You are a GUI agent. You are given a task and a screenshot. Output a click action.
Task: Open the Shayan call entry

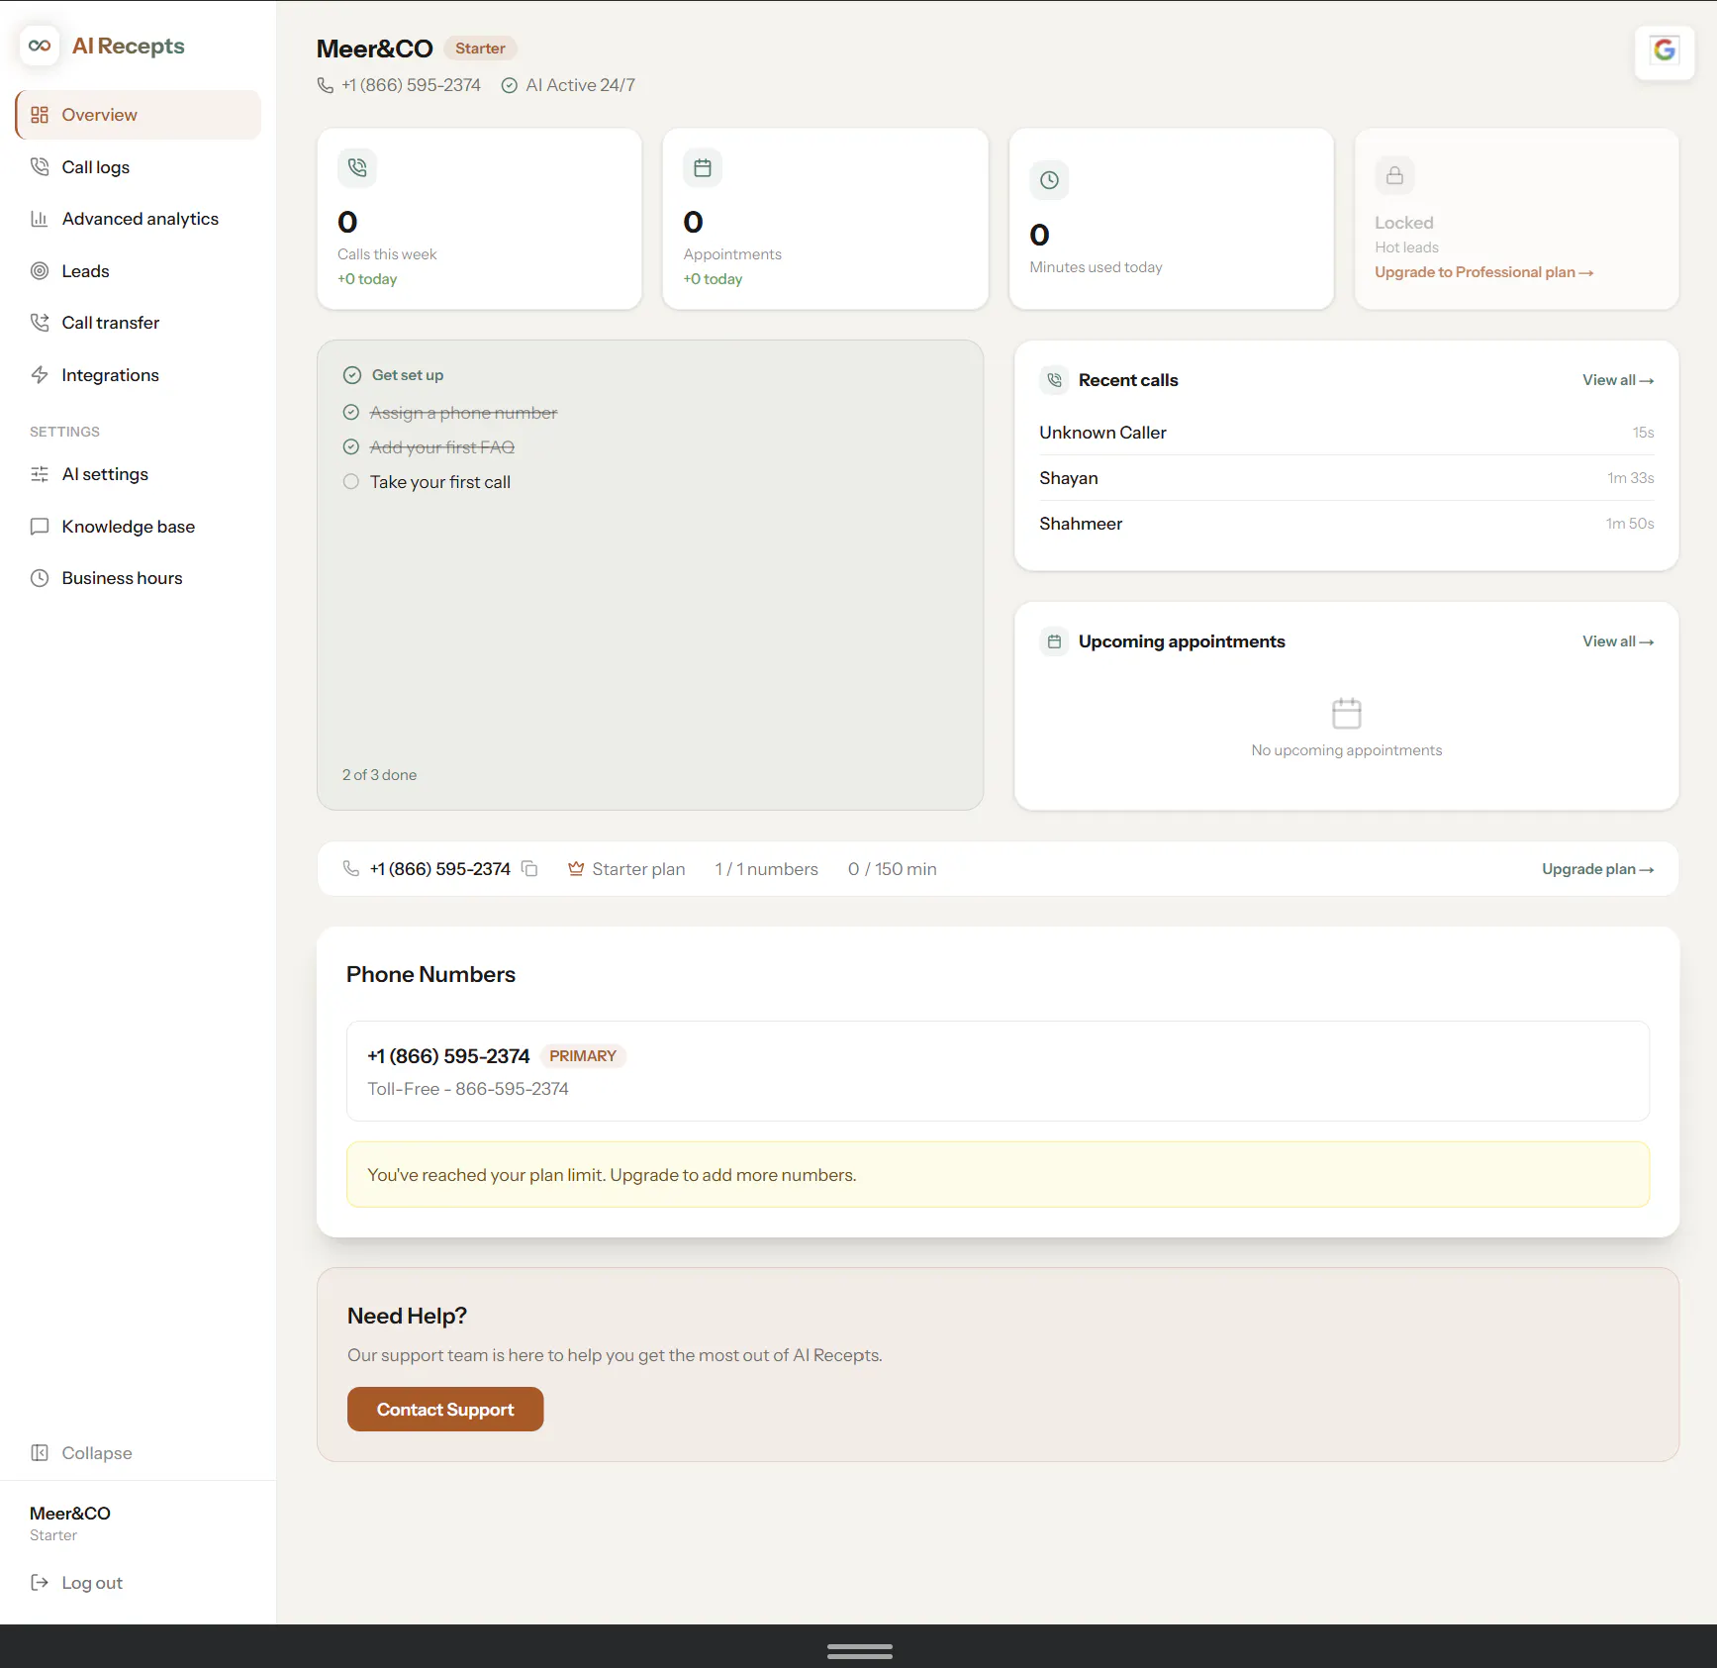[x=1347, y=478]
